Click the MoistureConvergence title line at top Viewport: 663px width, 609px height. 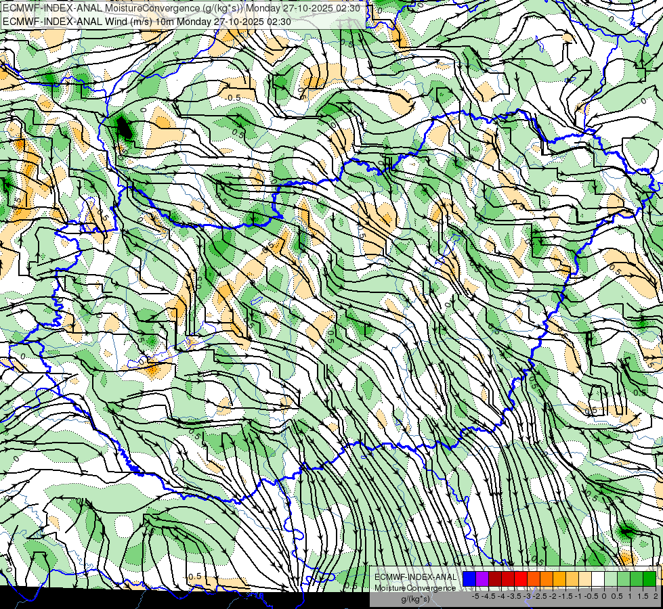click(181, 8)
